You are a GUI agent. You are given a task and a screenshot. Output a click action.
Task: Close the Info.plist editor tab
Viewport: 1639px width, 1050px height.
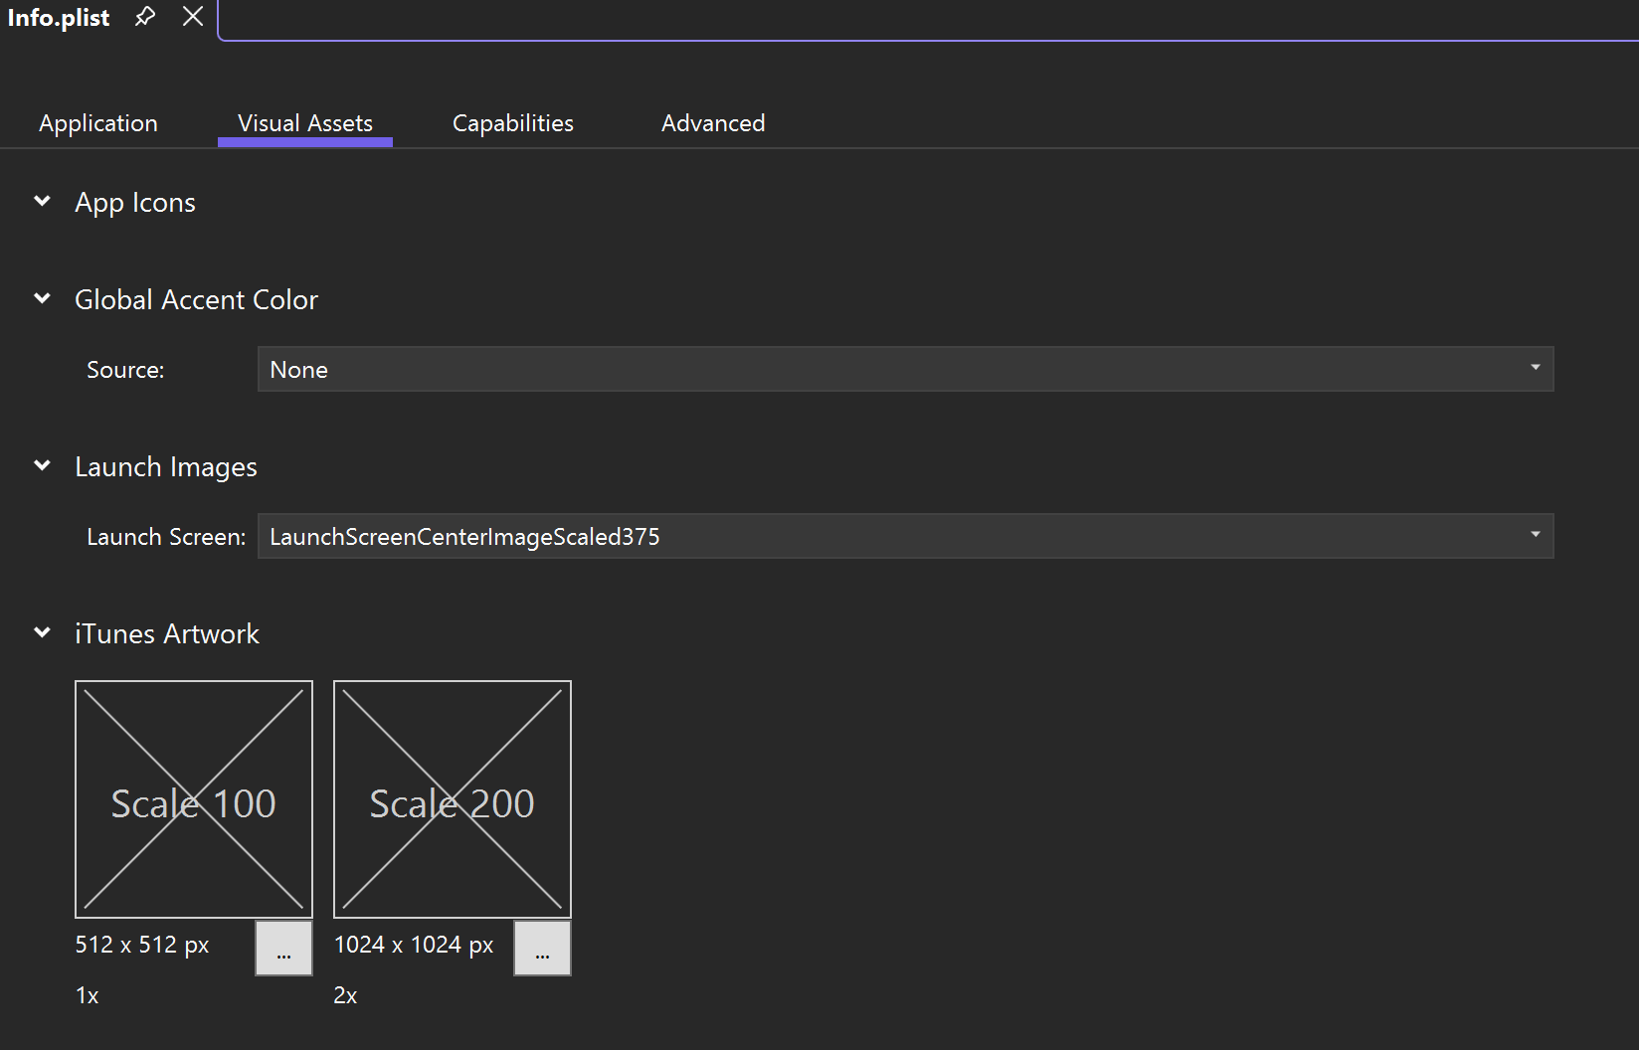192,16
